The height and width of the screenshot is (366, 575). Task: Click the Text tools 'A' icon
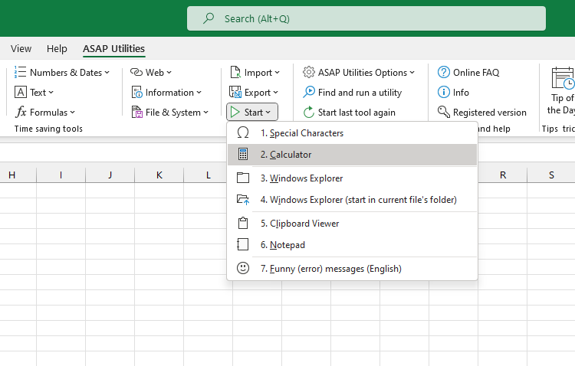21,92
